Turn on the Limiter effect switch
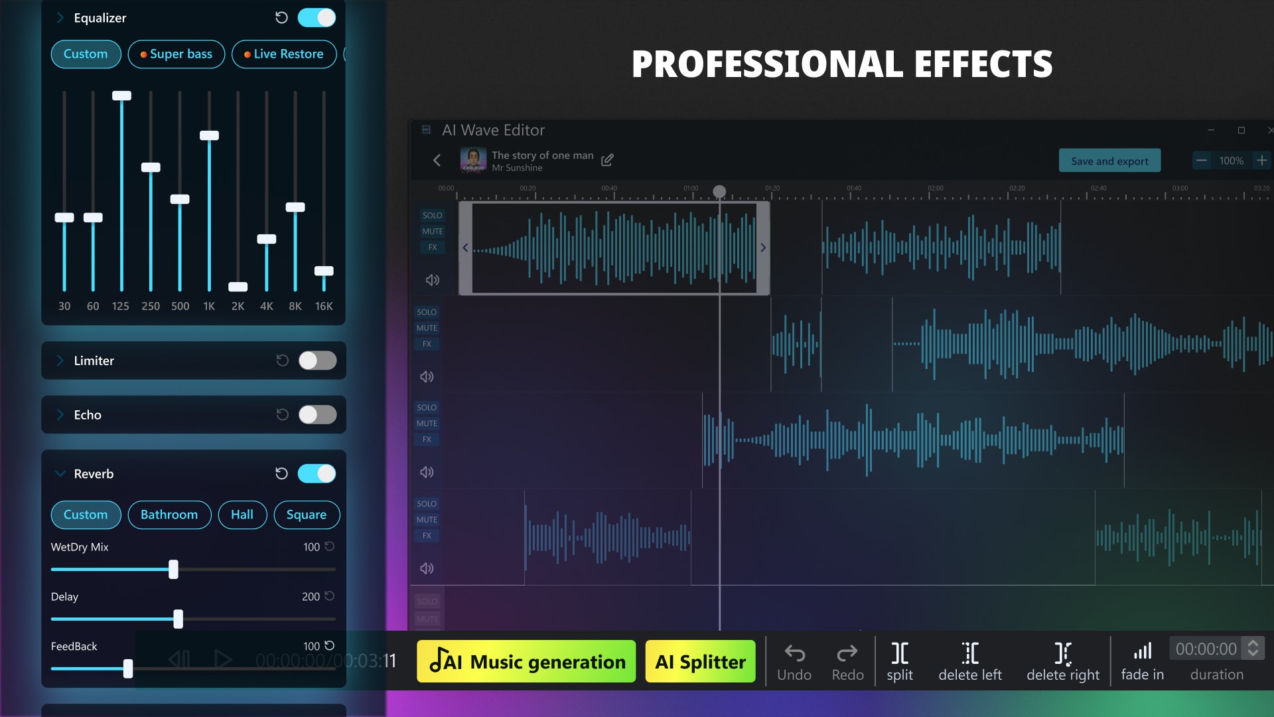 317,360
